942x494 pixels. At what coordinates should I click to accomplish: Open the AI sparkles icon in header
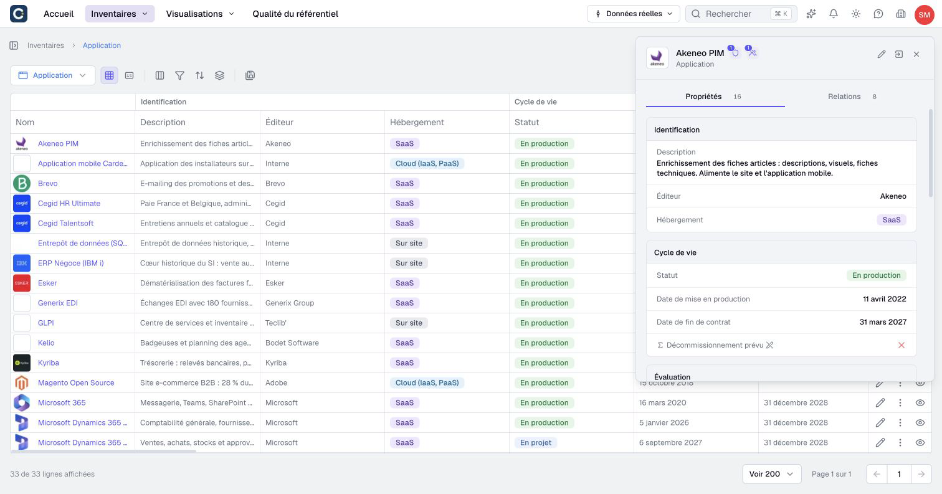point(811,14)
